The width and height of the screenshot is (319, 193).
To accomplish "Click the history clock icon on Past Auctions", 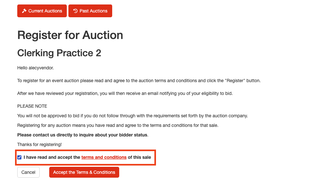I will pyautogui.click(x=75, y=11).
